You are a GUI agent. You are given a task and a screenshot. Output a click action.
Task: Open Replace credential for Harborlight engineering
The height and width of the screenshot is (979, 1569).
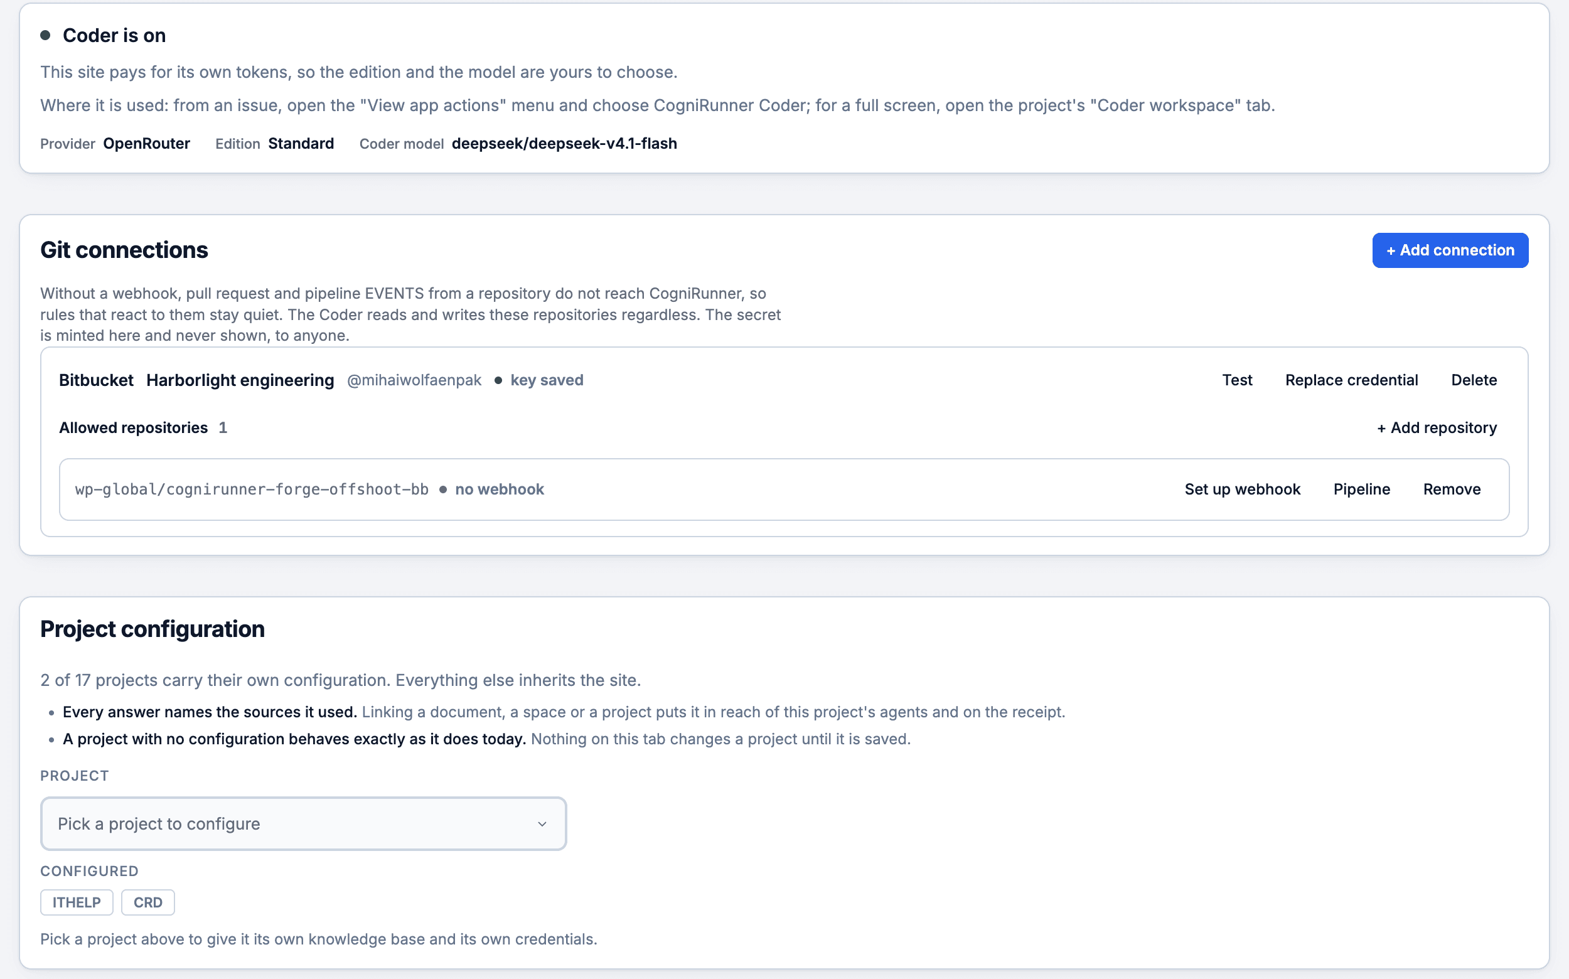tap(1351, 380)
